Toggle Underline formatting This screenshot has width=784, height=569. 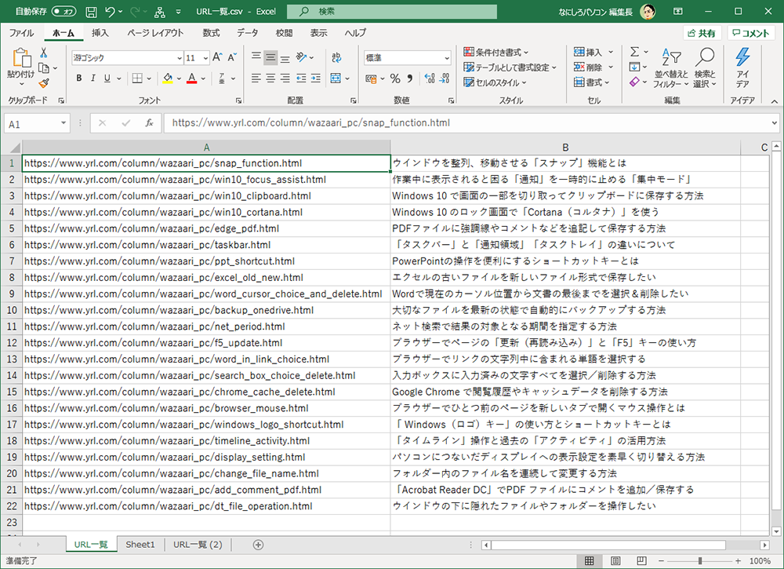pos(107,78)
